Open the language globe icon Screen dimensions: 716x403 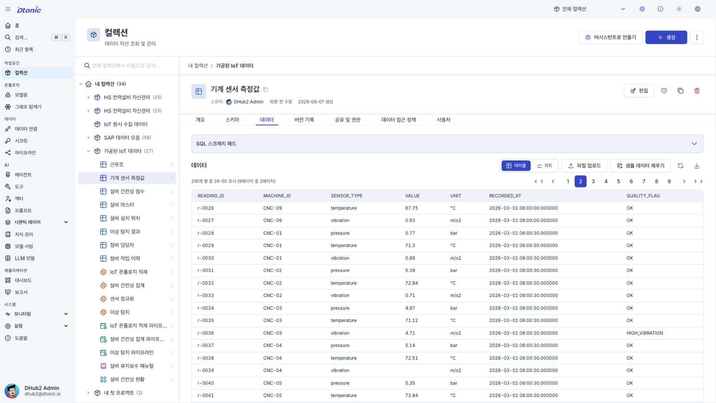pos(698,9)
